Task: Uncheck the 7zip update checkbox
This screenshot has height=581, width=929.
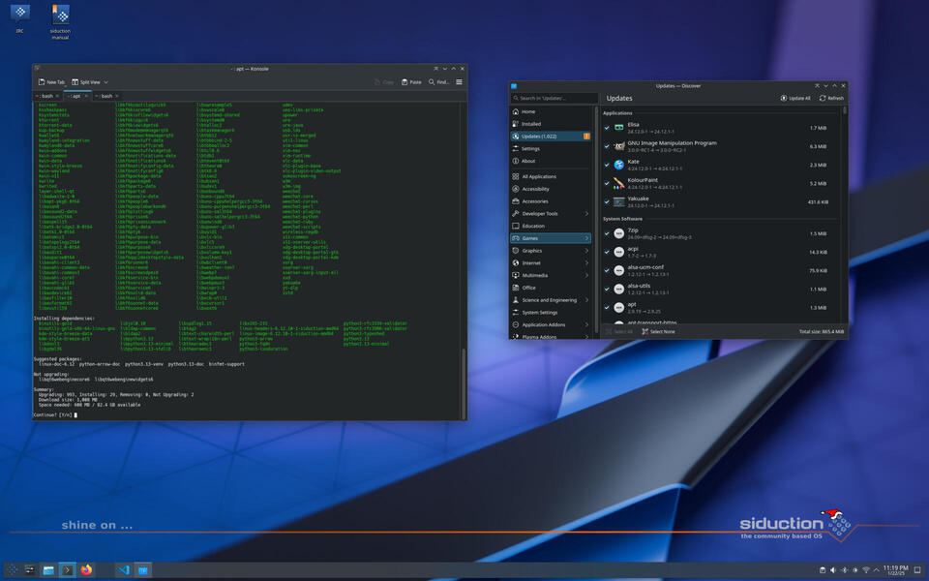Action: (x=607, y=233)
